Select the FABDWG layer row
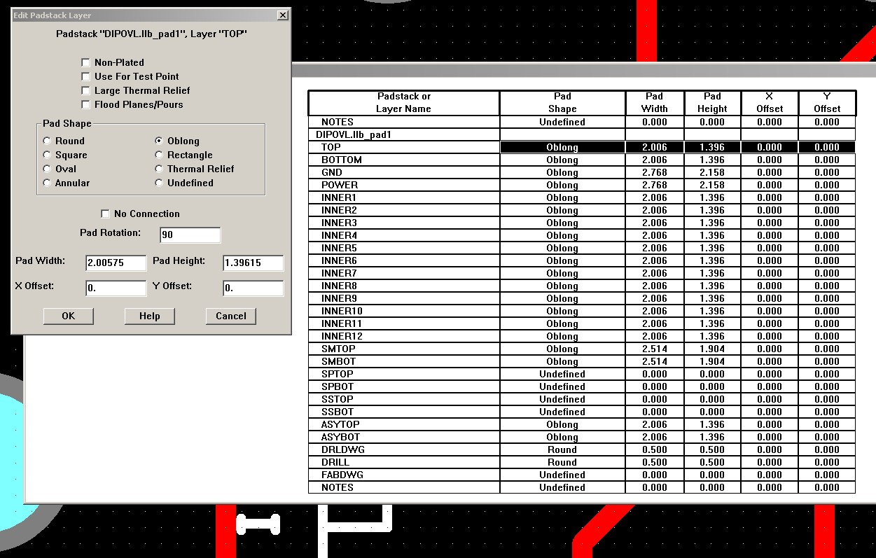Image resolution: width=876 pixels, height=558 pixels. click(x=582, y=475)
